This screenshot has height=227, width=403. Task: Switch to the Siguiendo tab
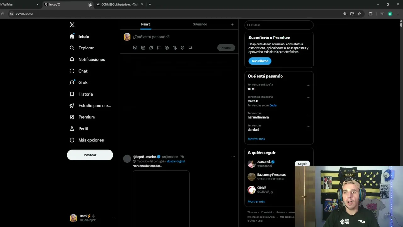pyautogui.click(x=200, y=24)
